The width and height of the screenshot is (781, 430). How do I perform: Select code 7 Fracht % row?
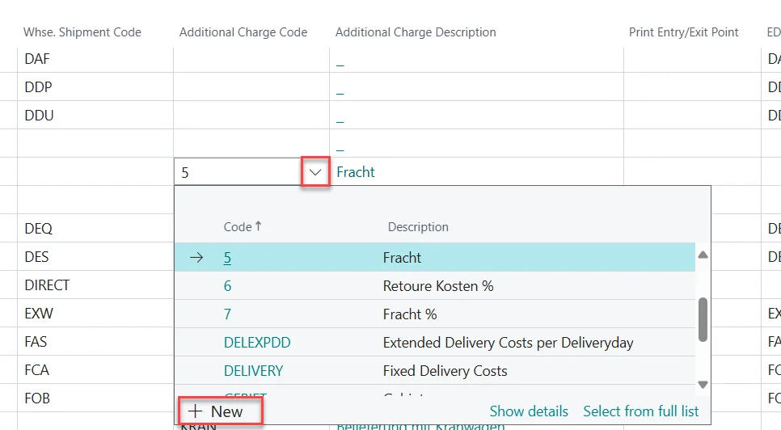tap(227, 314)
